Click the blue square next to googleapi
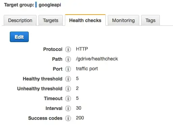The image size is (173, 130). click(36, 5)
